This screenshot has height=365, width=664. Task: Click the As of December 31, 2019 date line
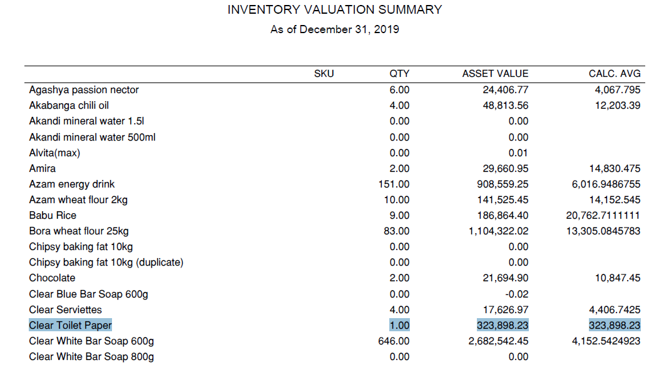click(334, 29)
